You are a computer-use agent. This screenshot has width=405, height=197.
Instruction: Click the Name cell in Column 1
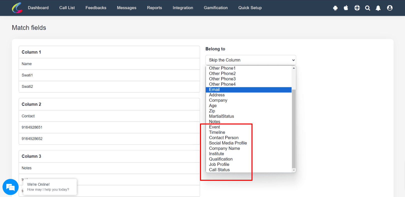click(x=109, y=64)
